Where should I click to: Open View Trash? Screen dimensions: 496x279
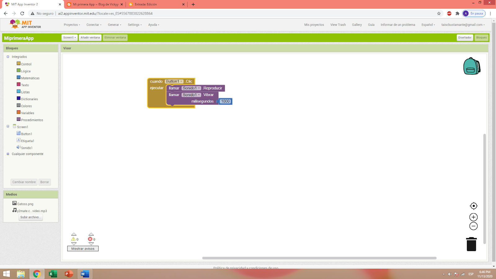tap(338, 25)
